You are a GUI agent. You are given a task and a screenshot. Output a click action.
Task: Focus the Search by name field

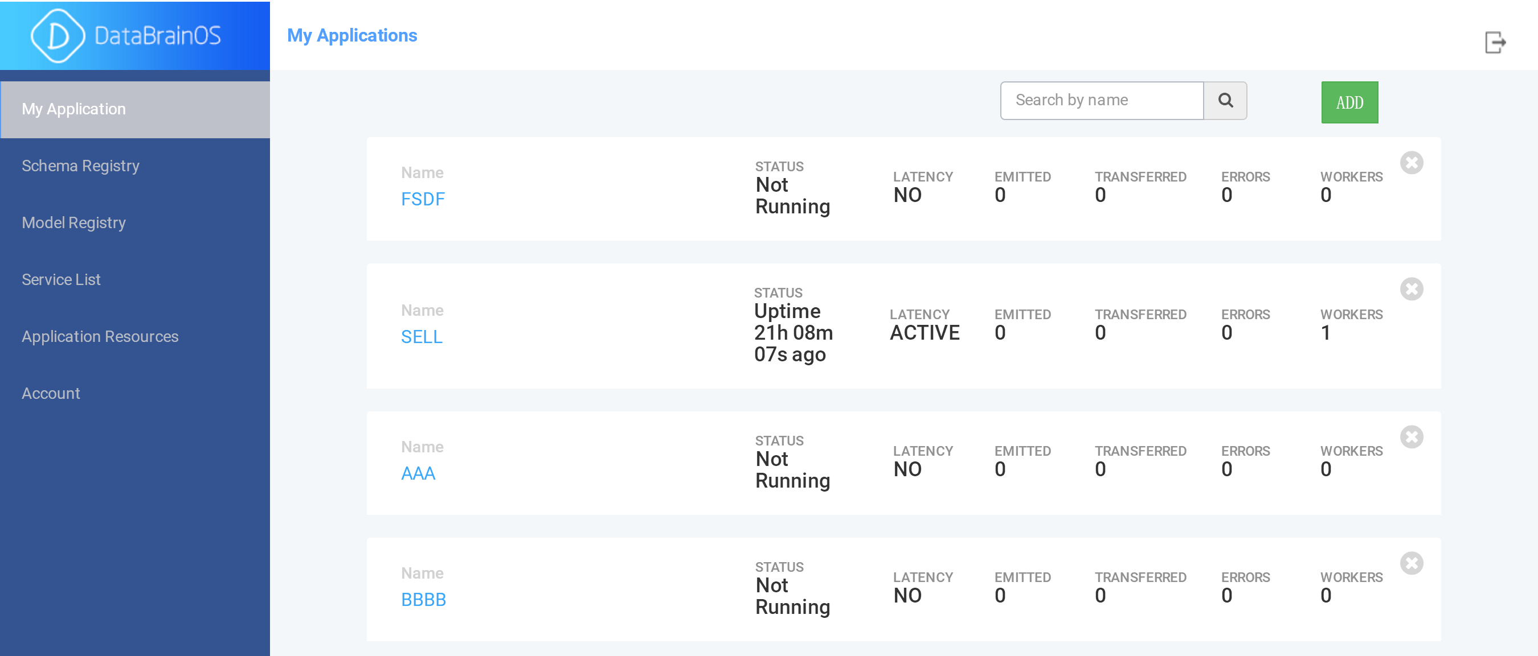[1102, 100]
